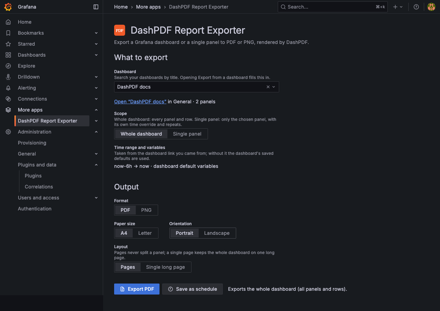Open Provisioning in the sidebar
The width and height of the screenshot is (440, 311).
click(32, 143)
